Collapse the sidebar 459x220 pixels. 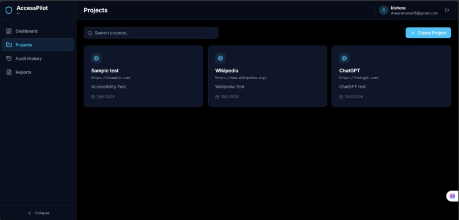point(38,213)
